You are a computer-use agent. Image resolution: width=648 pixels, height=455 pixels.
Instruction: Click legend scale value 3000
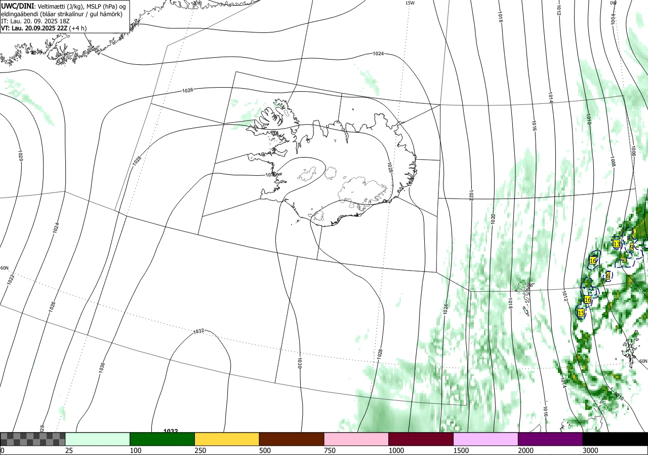(x=591, y=450)
